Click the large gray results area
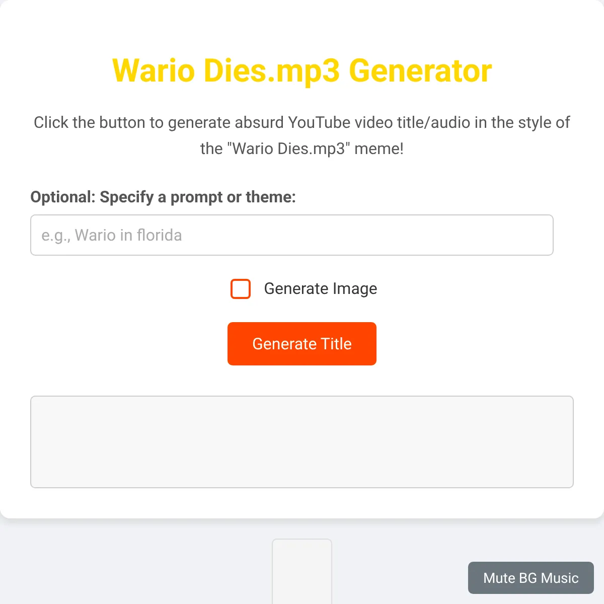 (x=302, y=442)
